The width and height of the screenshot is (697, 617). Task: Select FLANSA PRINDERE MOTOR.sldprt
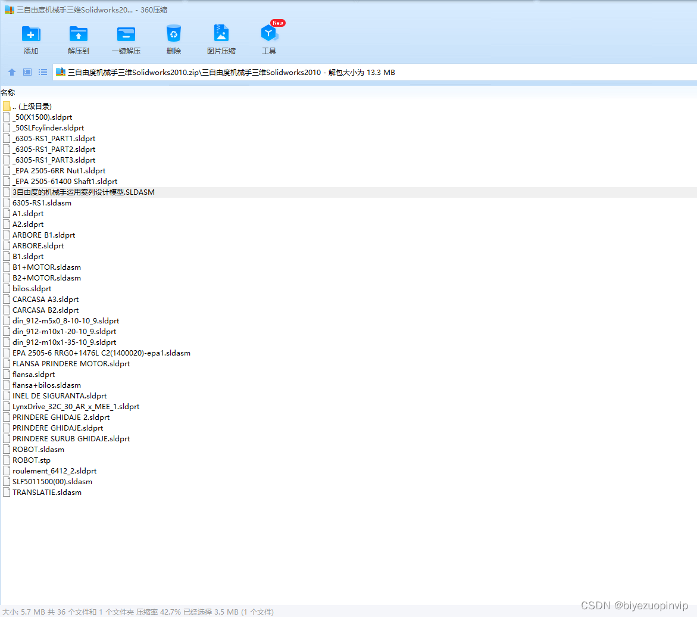pos(71,364)
